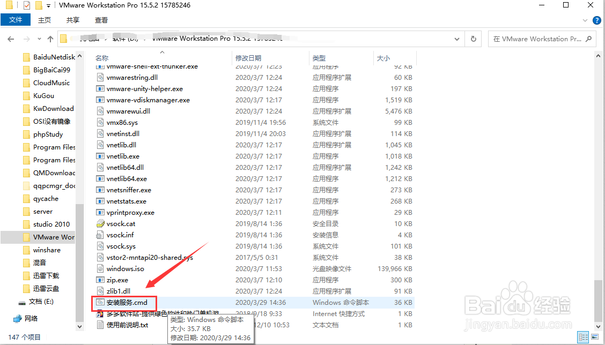Go back with the back arrow
This screenshot has width=605, height=345.
[x=11, y=39]
